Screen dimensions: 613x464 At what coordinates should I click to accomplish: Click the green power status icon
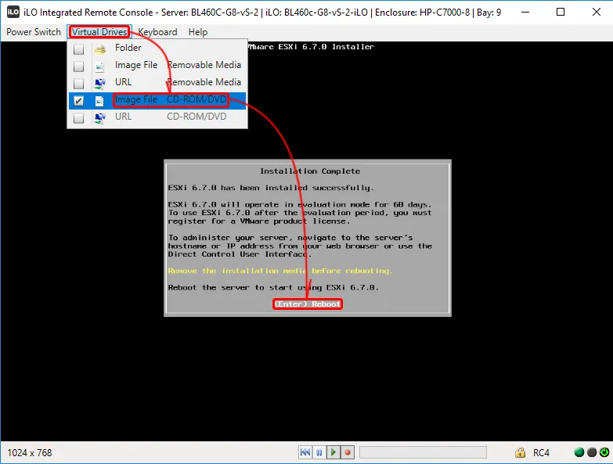coord(604,452)
